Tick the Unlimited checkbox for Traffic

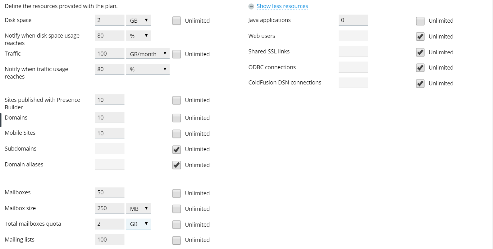[x=176, y=54]
